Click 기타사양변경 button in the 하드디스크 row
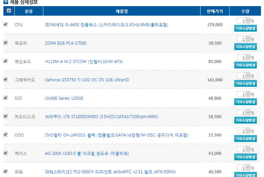The height and width of the screenshot is (177, 264). pos(246,120)
